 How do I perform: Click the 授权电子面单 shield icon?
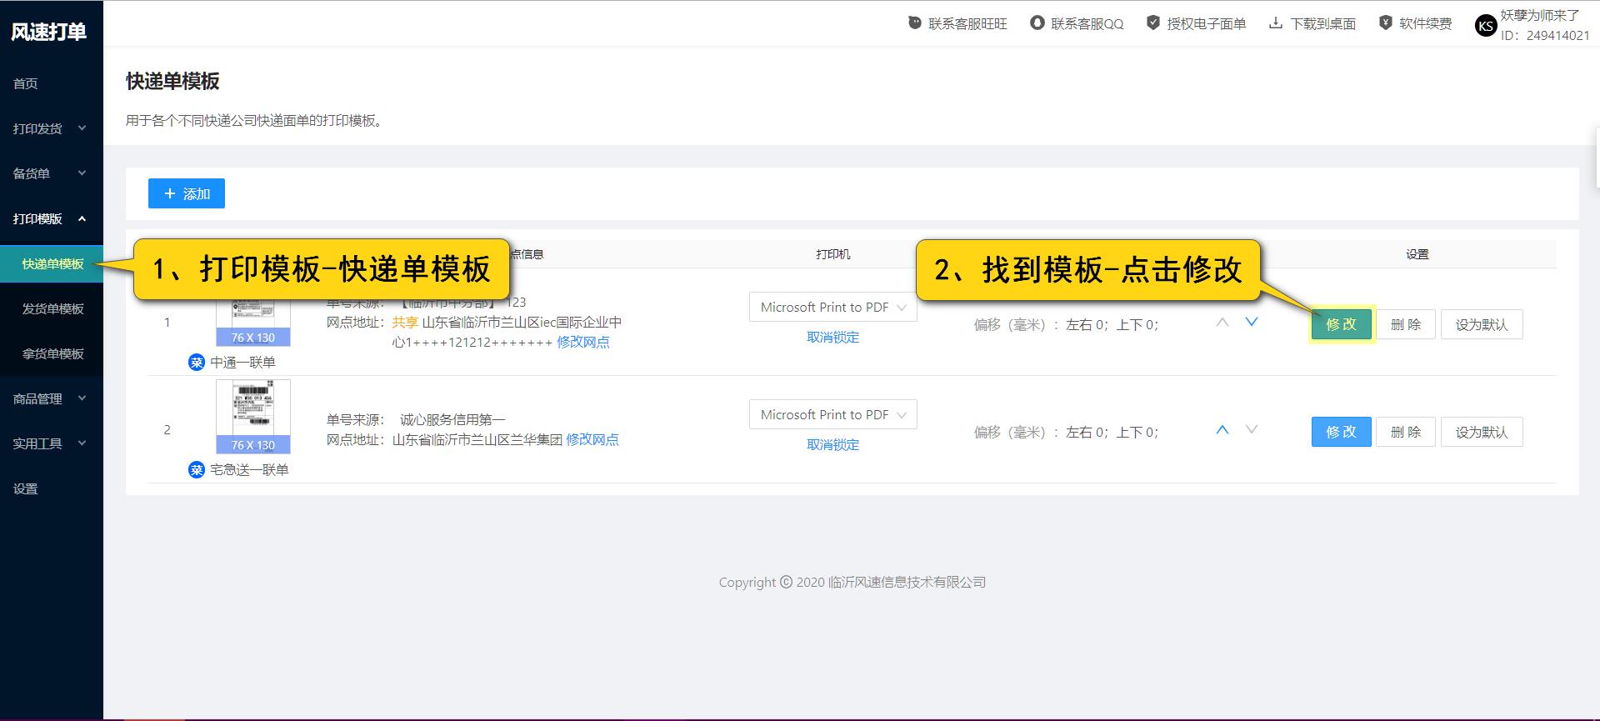(1153, 23)
